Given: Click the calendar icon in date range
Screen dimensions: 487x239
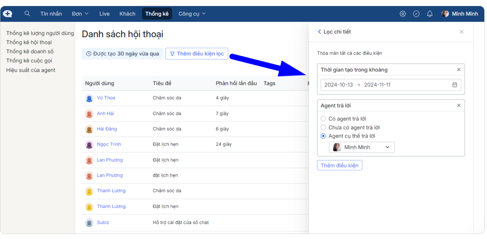Looking at the screenshot, I should [x=455, y=85].
